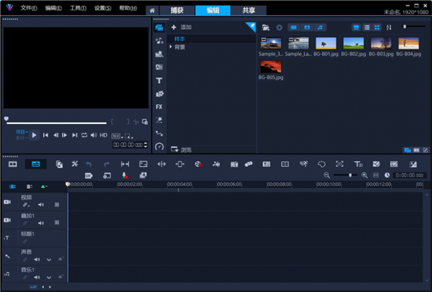Open record/capture option film reel icon
432x292 pixels.
click(198, 164)
